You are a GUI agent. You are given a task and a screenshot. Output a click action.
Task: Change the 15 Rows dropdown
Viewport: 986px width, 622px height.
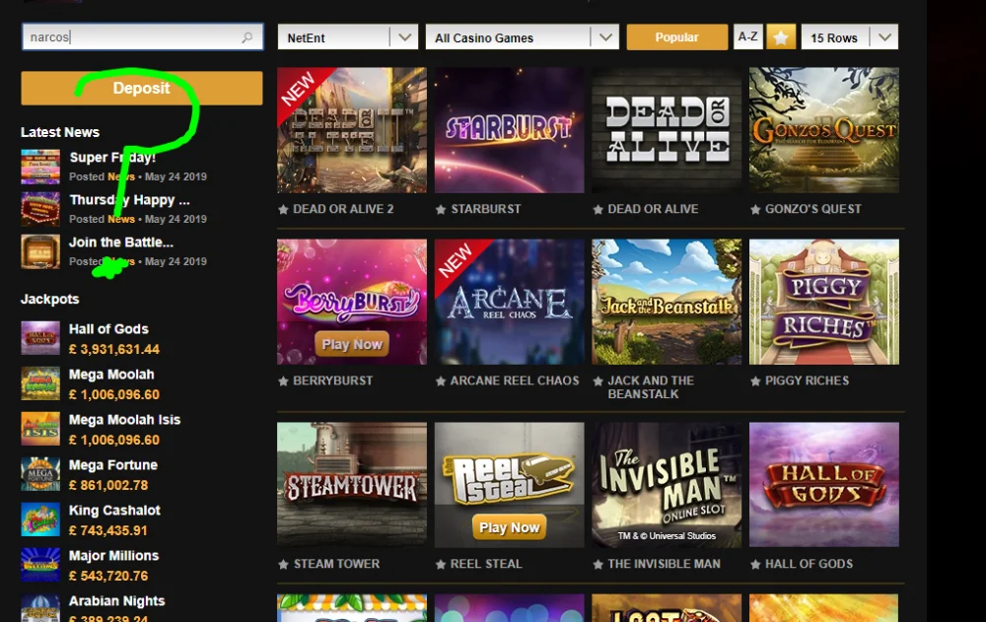(x=850, y=37)
